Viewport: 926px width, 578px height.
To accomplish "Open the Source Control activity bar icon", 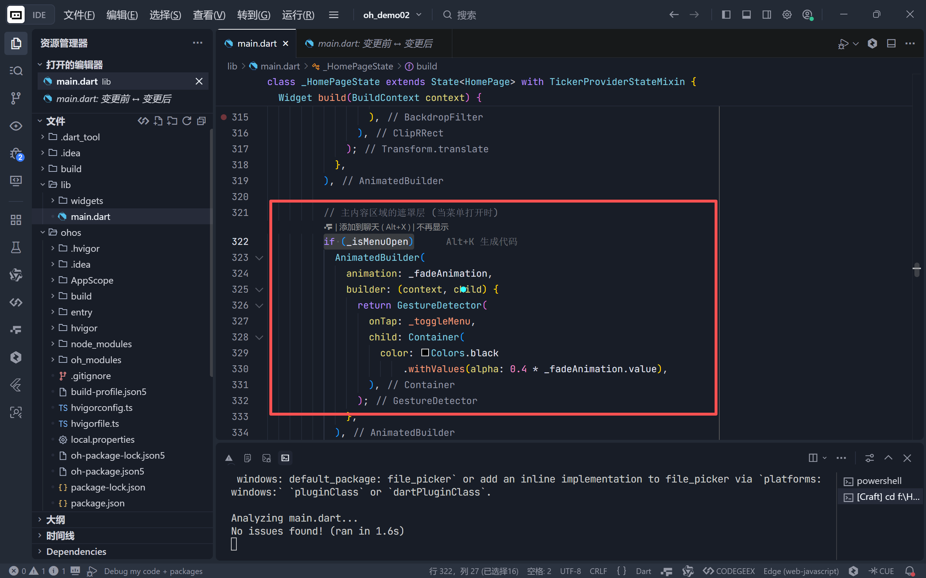I will tap(16, 98).
